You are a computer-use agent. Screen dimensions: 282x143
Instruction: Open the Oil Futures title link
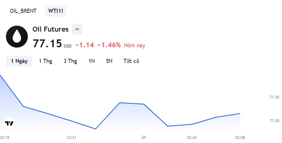tap(51, 29)
